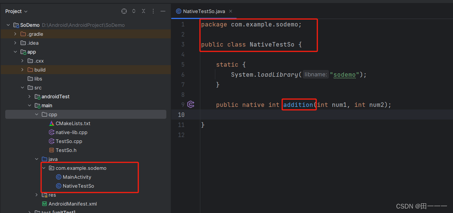The image size is (453, 213).
Task: Collapse the com.example.sodemo package
Action: tap(44, 168)
